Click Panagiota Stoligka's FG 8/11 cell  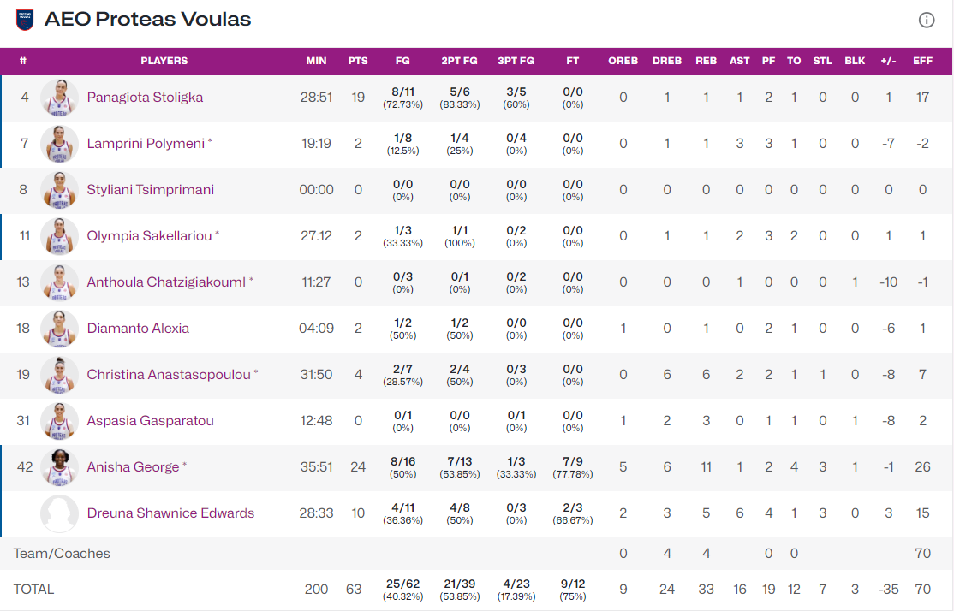402,98
